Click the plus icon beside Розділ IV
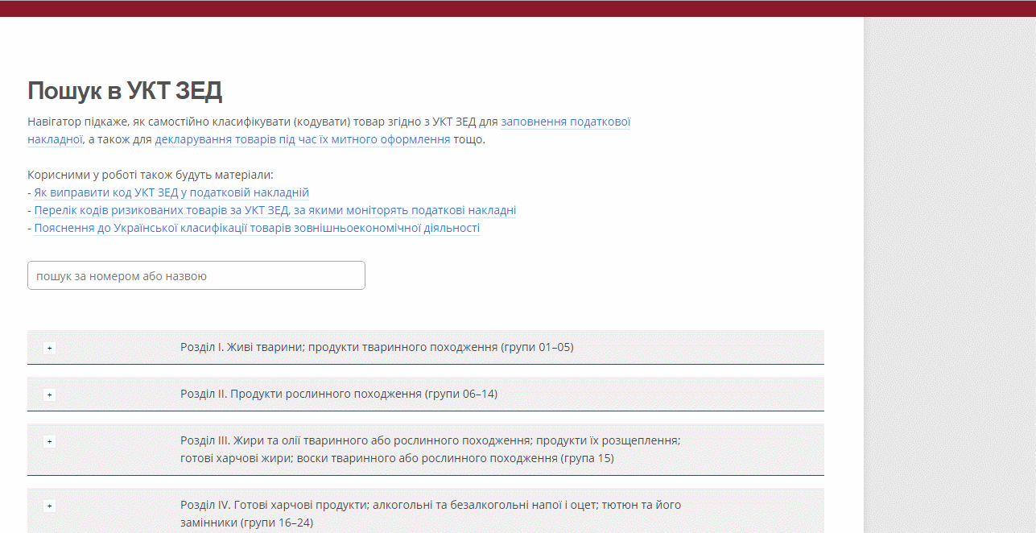This screenshot has height=533, width=1036. [49, 506]
